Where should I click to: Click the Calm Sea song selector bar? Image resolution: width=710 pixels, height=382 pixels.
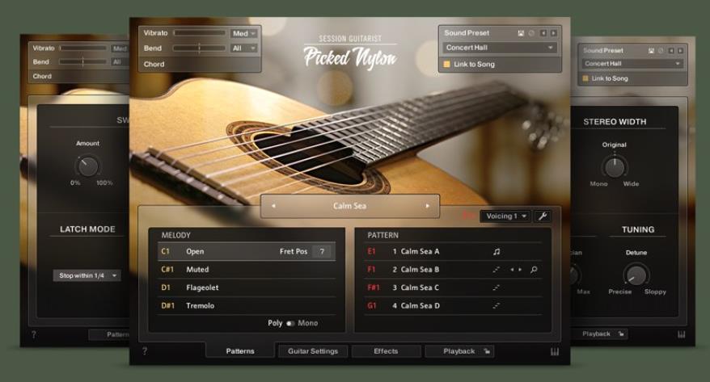pos(350,206)
